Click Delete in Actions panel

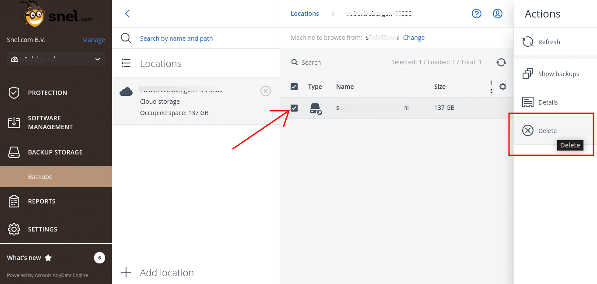click(x=547, y=131)
